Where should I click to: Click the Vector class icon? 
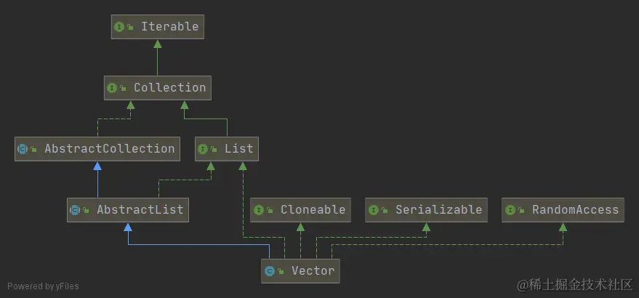click(269, 271)
